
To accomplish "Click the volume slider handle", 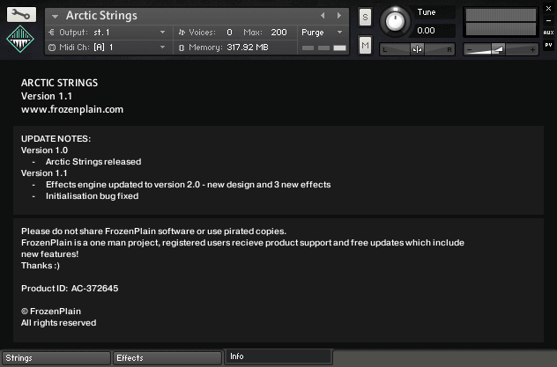I will pyautogui.click(x=498, y=49).
